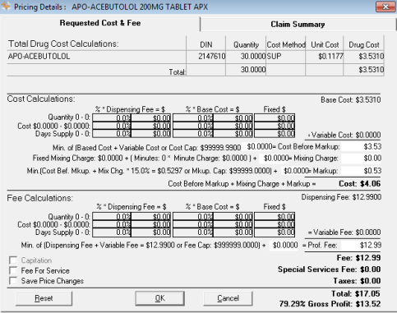This screenshot has width=397, height=313.
Task: Click Fee Calculations Quantity row Dispensing Fee percent
Action: (112, 217)
